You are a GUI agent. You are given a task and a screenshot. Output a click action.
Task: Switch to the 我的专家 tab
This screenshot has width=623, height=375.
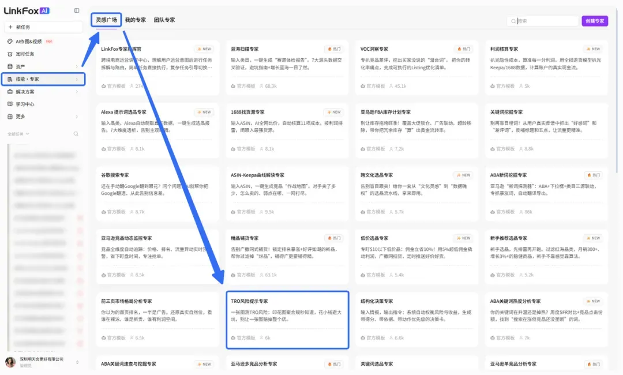(x=136, y=20)
